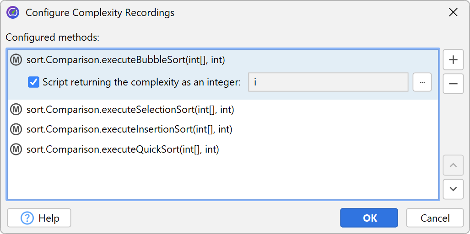Click the complexity script input field

coord(328,82)
